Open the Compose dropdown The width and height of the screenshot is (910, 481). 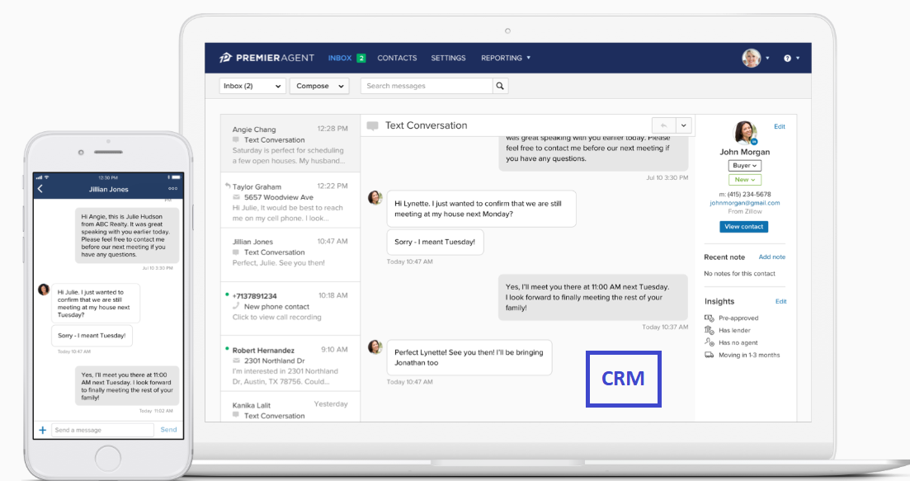(319, 86)
